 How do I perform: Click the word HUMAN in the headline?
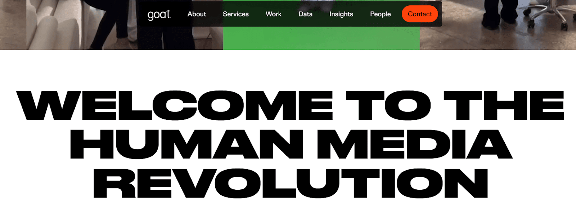tap(186, 144)
